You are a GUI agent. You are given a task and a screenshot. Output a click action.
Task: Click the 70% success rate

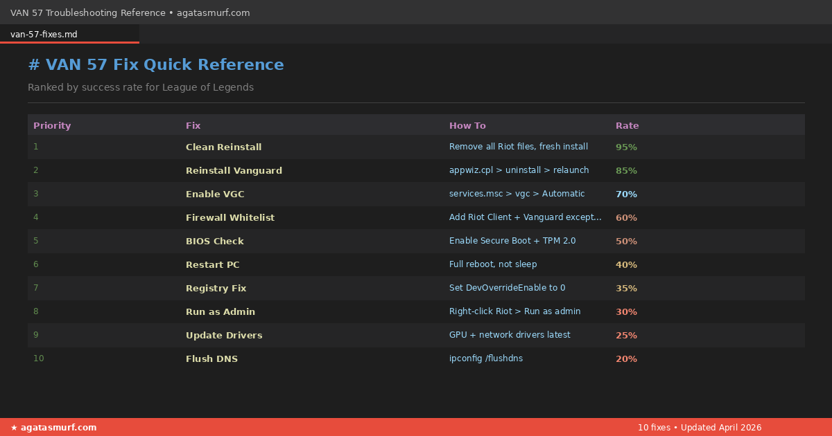[626, 194]
